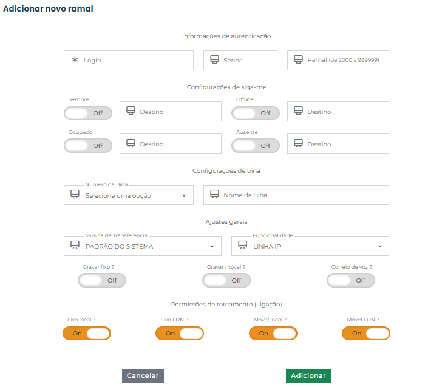This screenshot has width=442, height=387.
Task: Click the monitor icon beside Ocupado Destino
Action: pos(131,144)
